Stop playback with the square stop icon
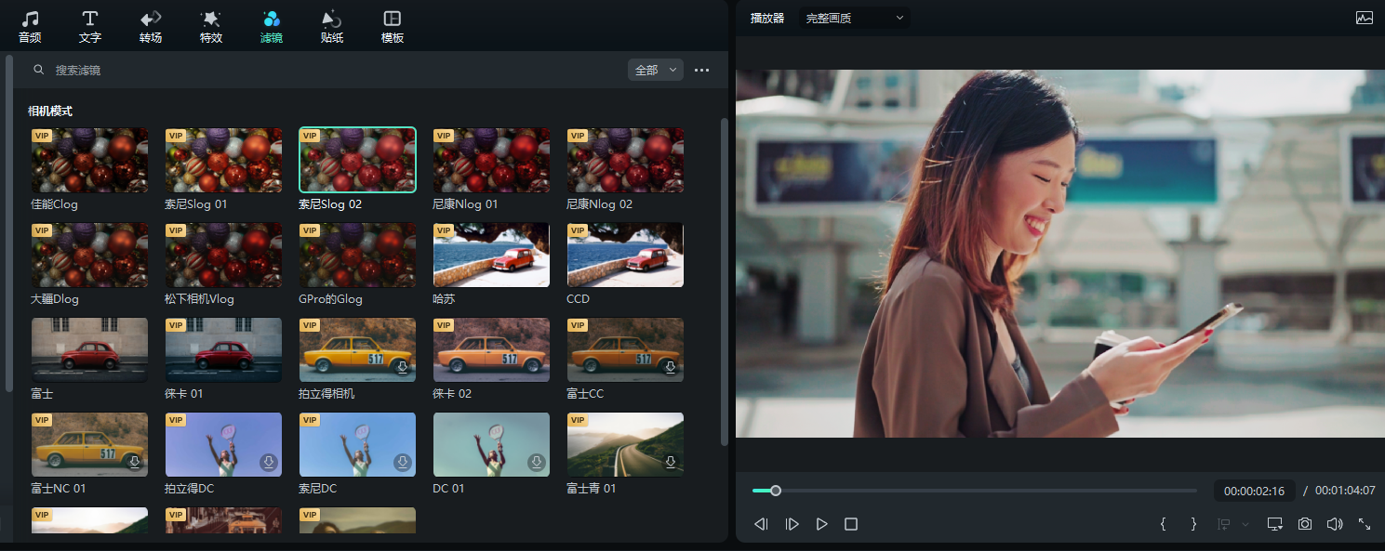This screenshot has width=1385, height=551. point(850,524)
